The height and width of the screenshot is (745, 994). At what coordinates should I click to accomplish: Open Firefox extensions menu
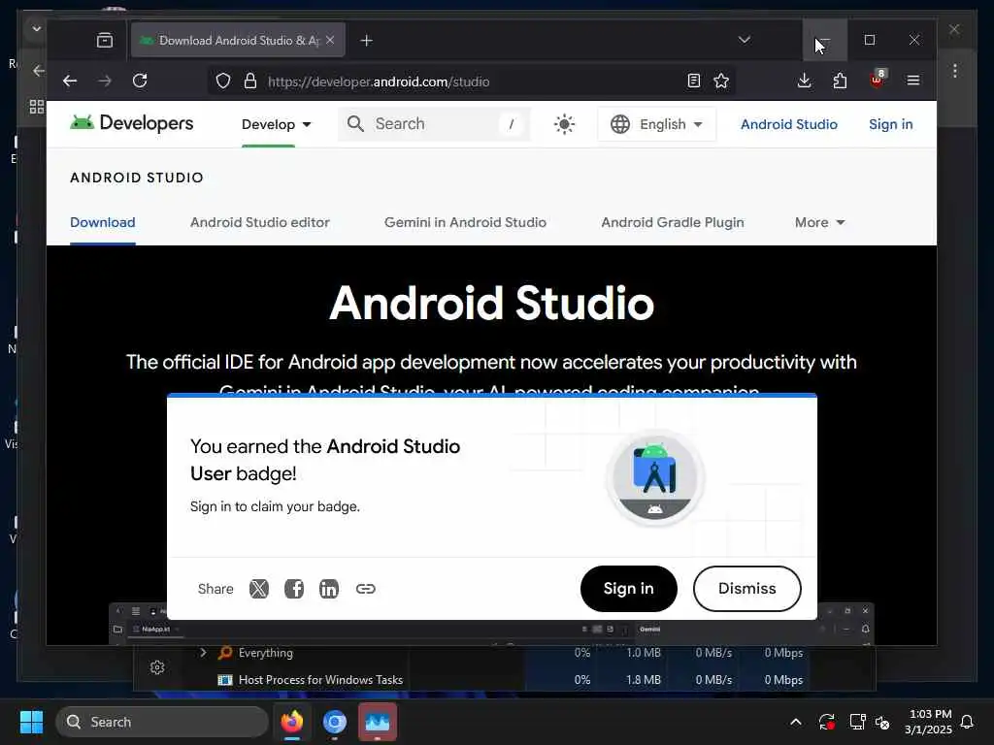coord(840,81)
